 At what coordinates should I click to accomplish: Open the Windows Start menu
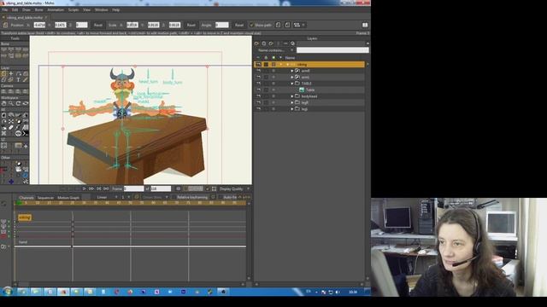pos(7,292)
